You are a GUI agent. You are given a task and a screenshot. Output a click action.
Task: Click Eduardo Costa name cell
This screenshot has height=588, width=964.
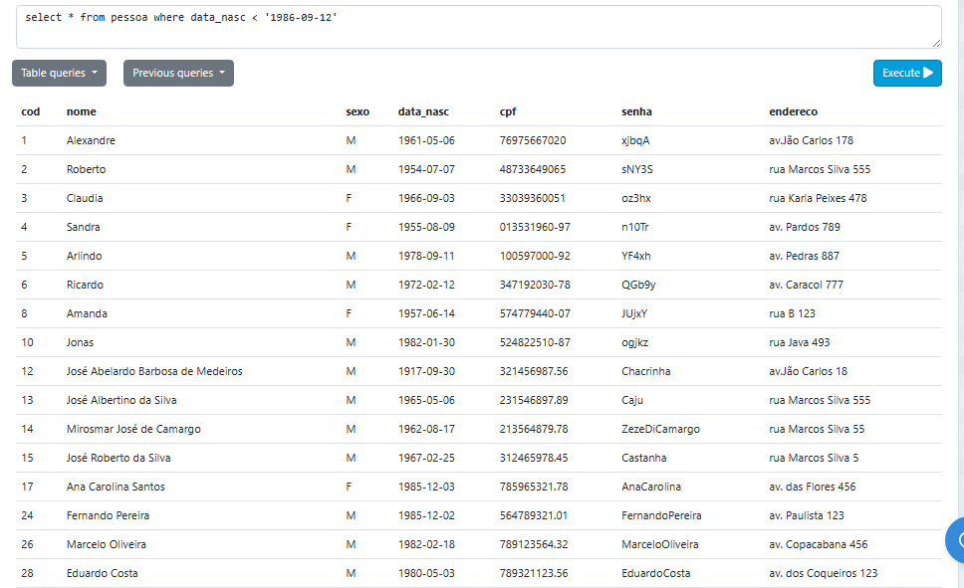(x=102, y=574)
